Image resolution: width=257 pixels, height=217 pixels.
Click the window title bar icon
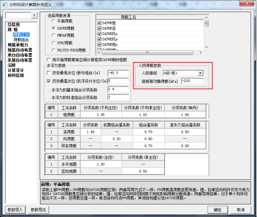(x=5, y=4)
